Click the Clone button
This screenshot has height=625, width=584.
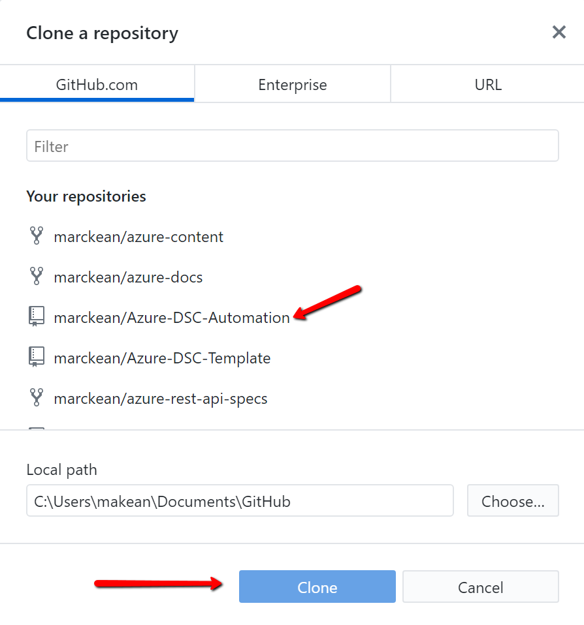tap(317, 587)
